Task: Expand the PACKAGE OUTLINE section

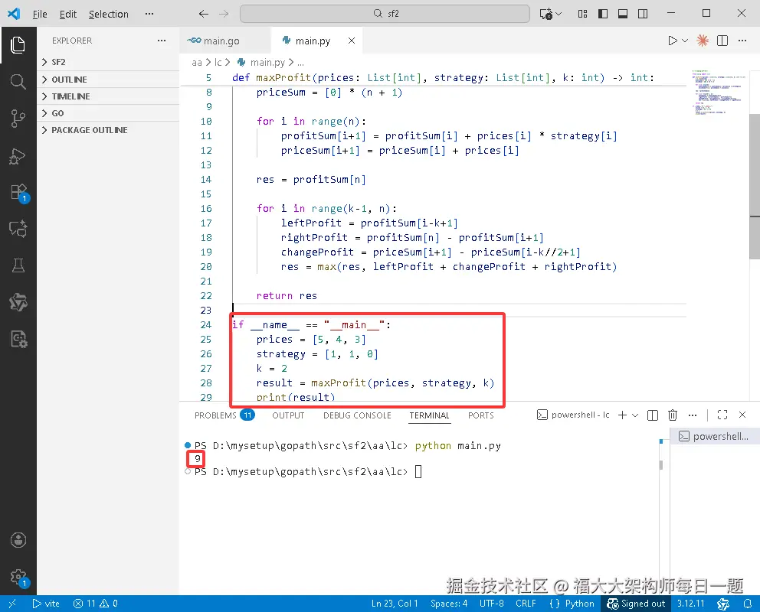Action: (108, 130)
